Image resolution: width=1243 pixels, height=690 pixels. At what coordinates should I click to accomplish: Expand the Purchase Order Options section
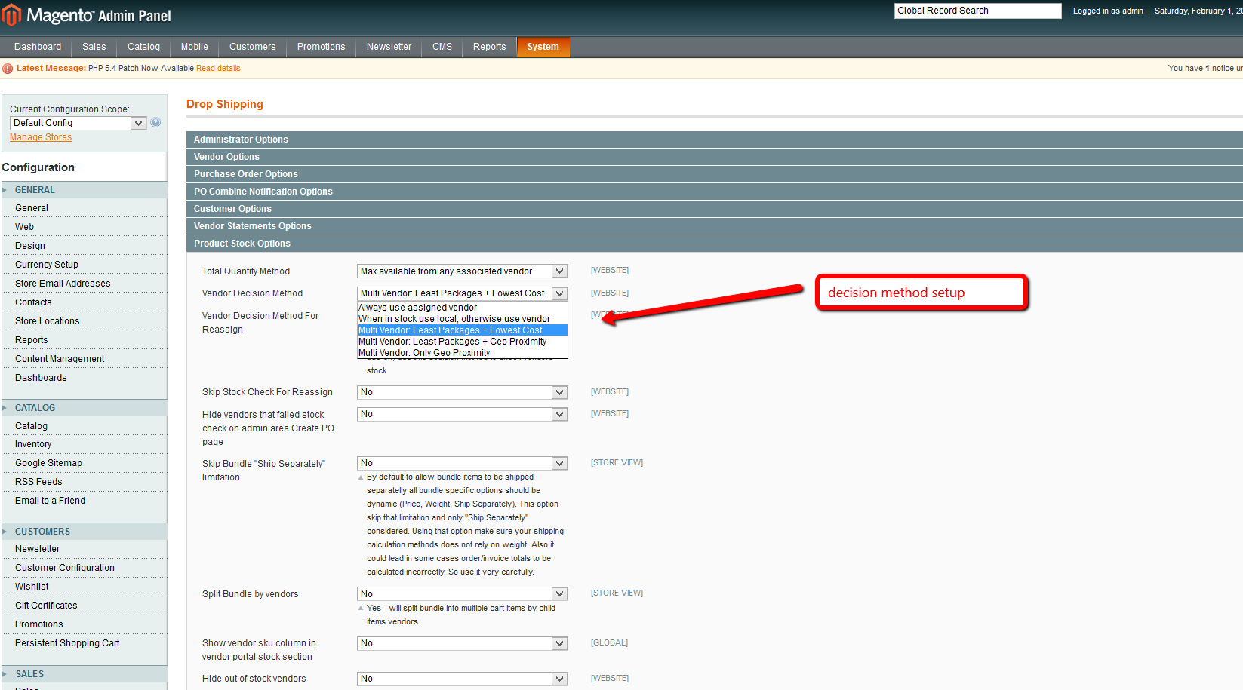[x=714, y=174]
